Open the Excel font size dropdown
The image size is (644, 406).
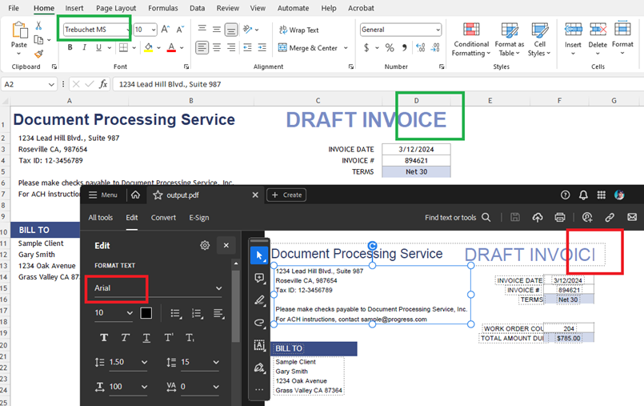coord(154,30)
